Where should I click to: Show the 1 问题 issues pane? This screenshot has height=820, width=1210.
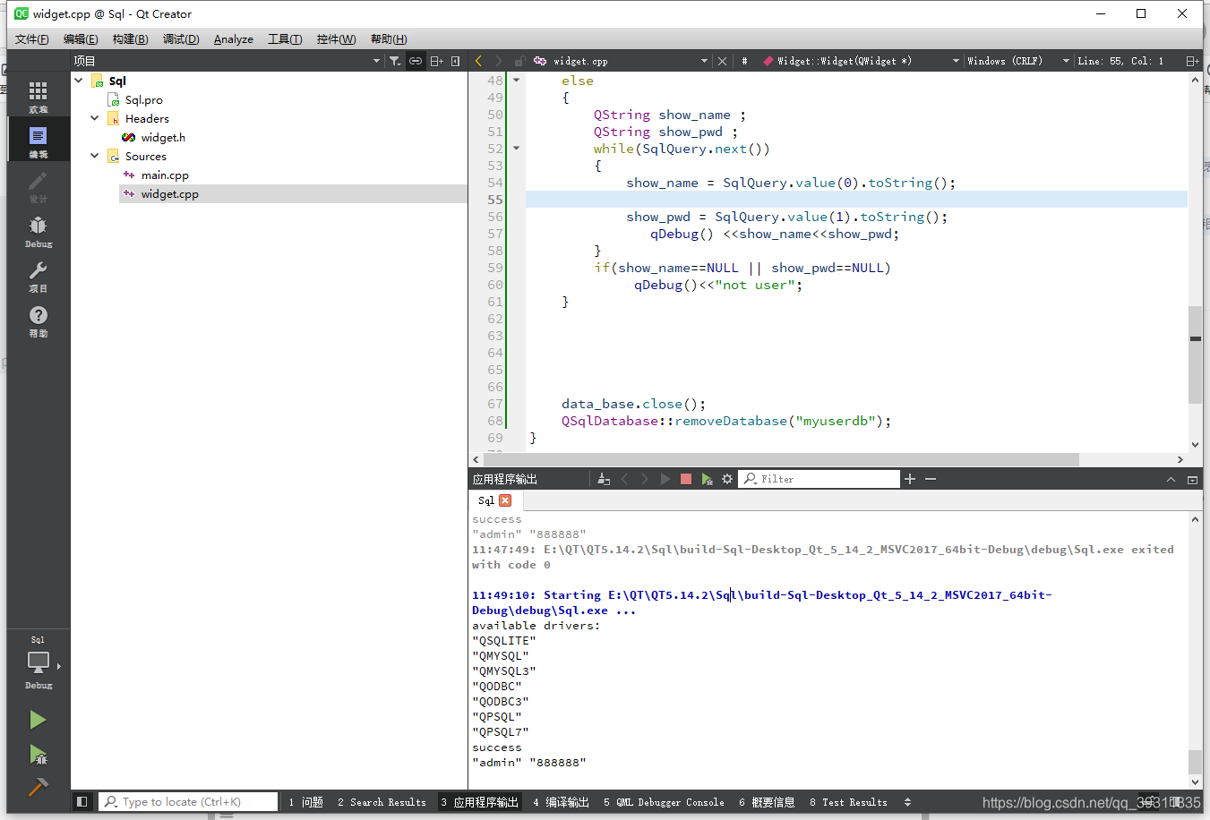(x=305, y=802)
